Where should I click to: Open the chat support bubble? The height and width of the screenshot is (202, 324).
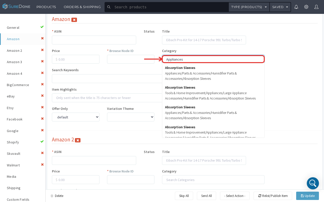point(313,183)
